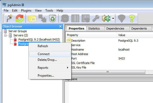Open plugins dropdown arrow

(113, 18)
